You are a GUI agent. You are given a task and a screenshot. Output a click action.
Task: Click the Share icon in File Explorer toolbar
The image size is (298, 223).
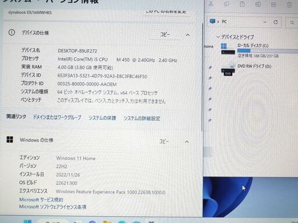pyautogui.click(x=274, y=5)
